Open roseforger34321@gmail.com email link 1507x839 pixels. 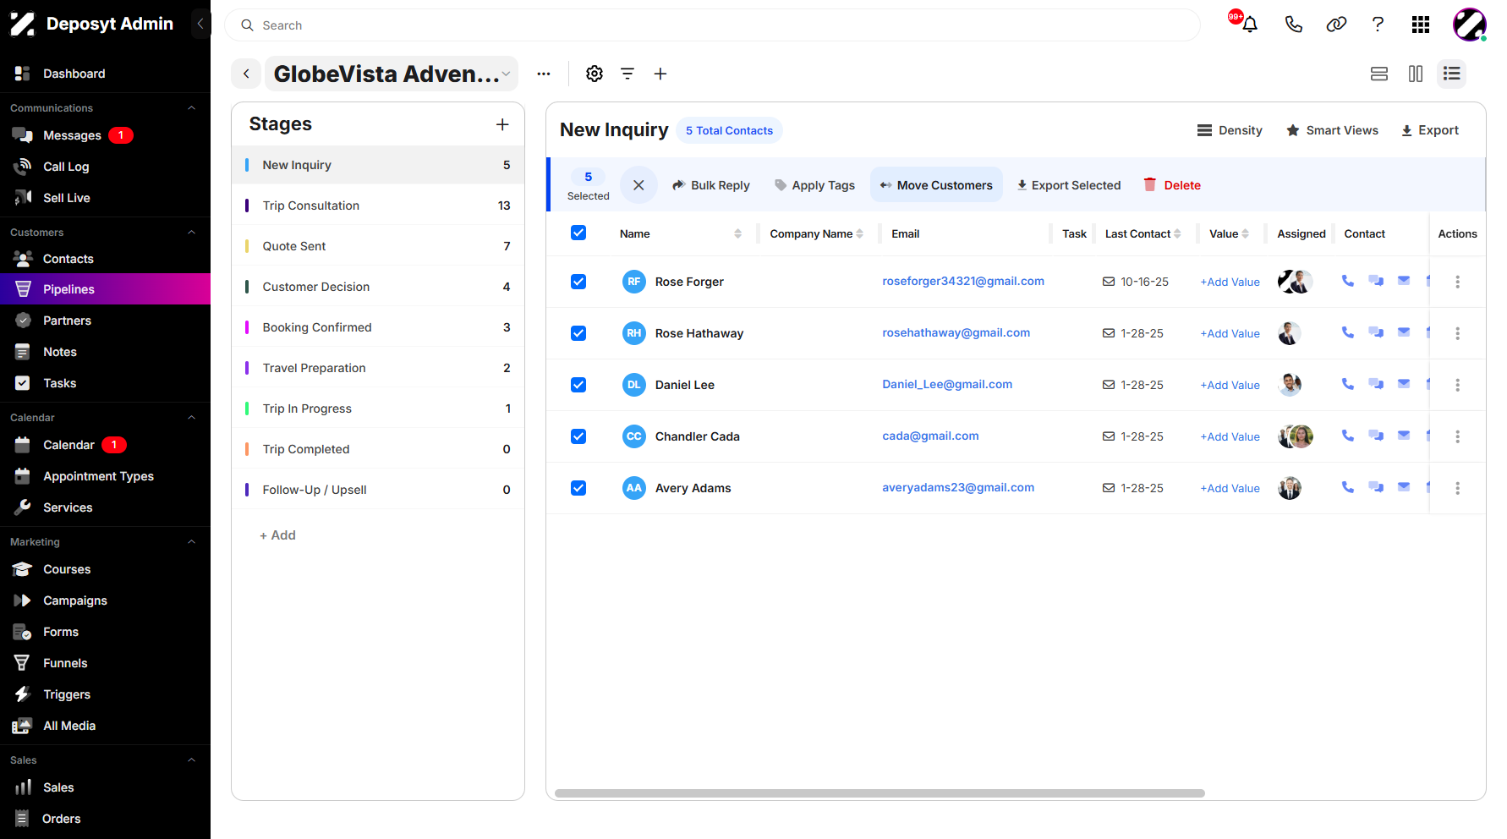click(963, 281)
